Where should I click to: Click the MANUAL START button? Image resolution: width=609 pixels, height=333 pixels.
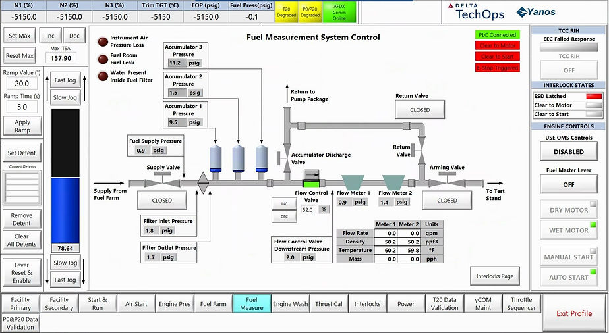click(569, 257)
